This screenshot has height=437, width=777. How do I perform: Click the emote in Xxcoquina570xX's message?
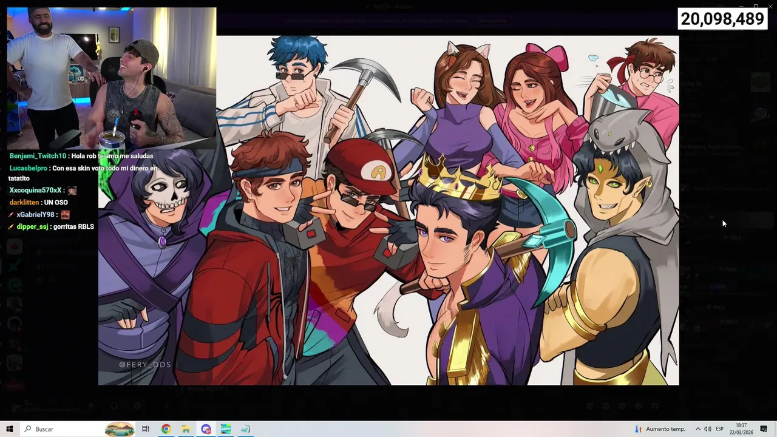72,191
